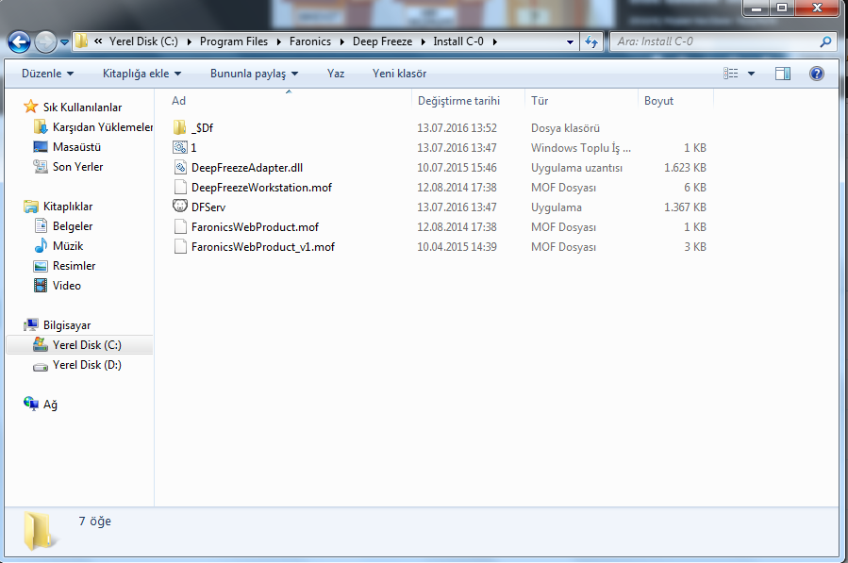The image size is (848, 563).
Task: Change view with the view icon
Action: coord(731,74)
